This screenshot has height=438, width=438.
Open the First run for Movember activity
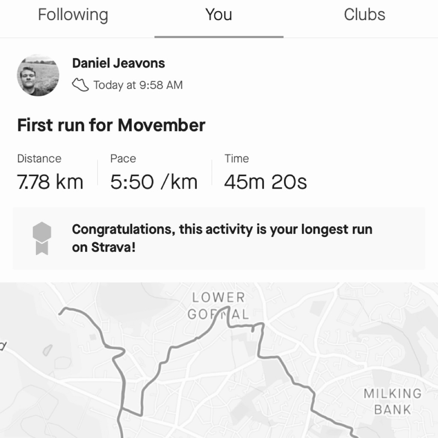(x=111, y=125)
